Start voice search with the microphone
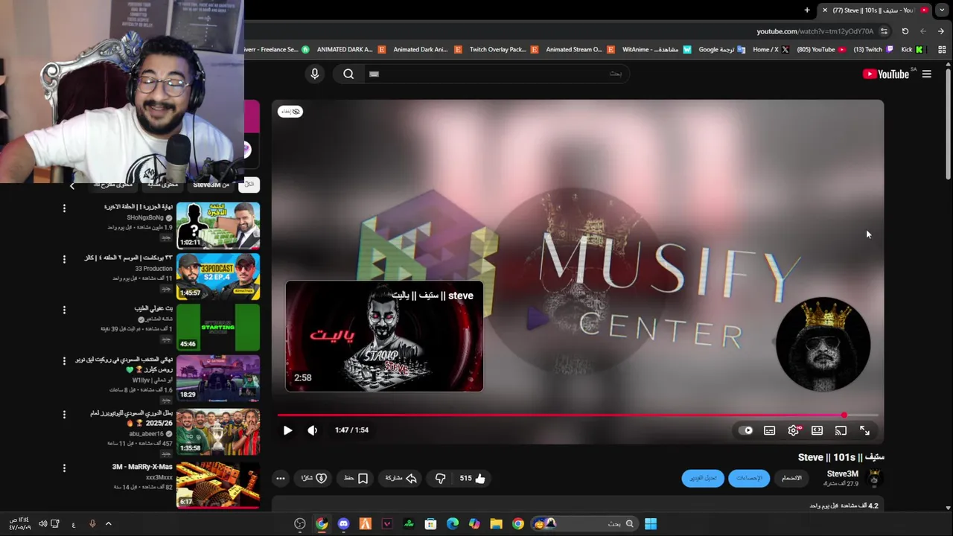The width and height of the screenshot is (953, 536). point(315,74)
